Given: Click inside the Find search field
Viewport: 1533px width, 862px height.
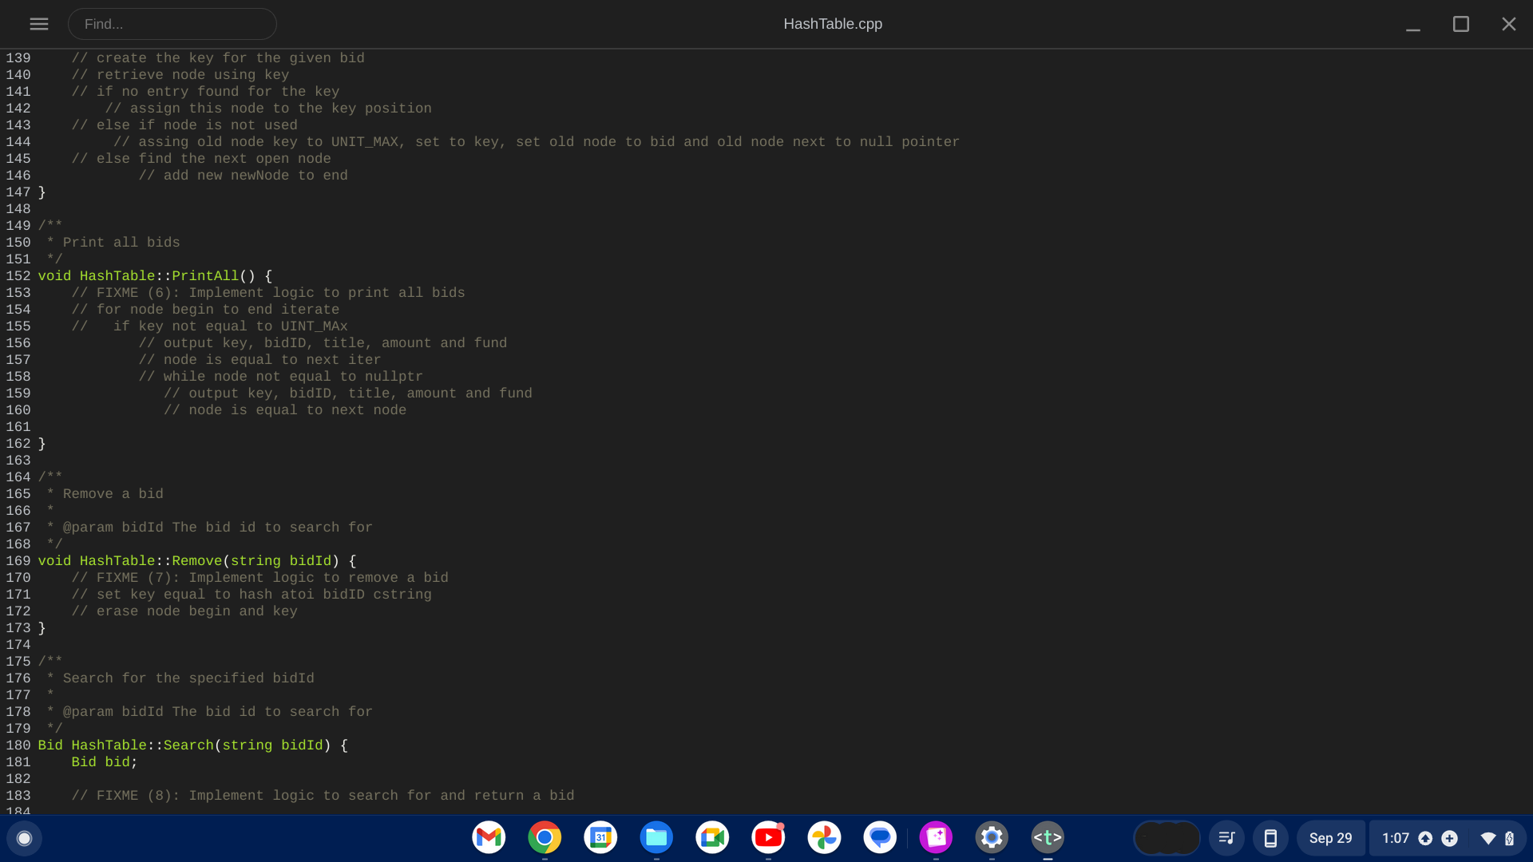Looking at the screenshot, I should tap(172, 24).
